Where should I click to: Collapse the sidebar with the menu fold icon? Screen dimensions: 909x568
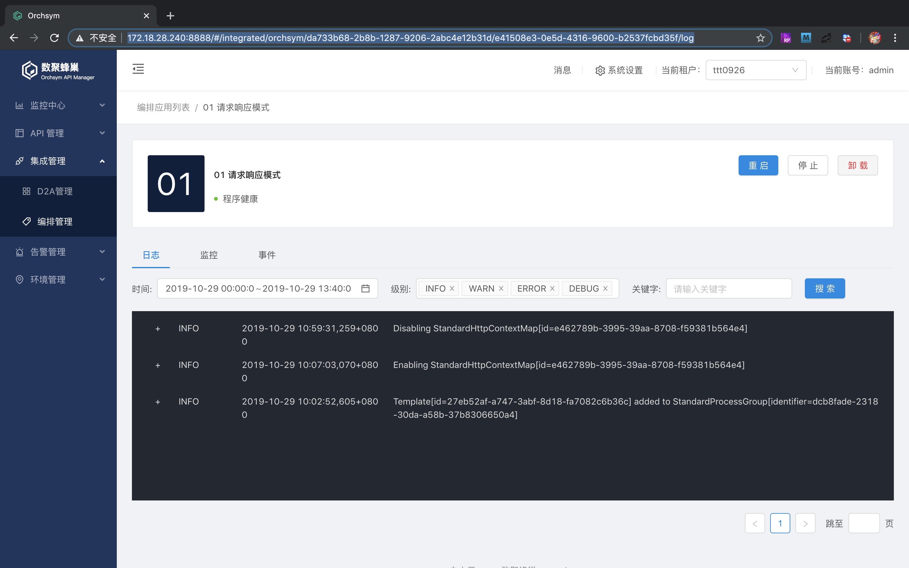click(138, 69)
